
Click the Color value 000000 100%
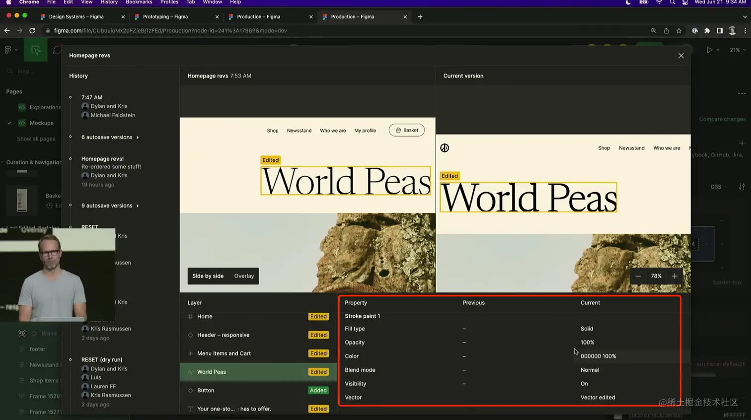598,356
